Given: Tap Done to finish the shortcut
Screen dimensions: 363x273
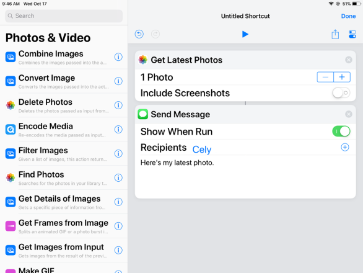Looking at the screenshot, I should (348, 16).
